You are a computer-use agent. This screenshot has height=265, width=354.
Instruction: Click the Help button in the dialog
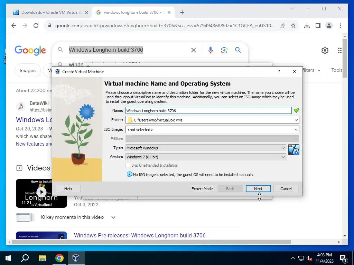coord(68,189)
